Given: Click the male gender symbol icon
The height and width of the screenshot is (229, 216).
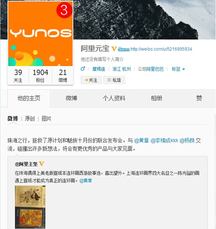Looking at the screenshot, I should [83, 69].
